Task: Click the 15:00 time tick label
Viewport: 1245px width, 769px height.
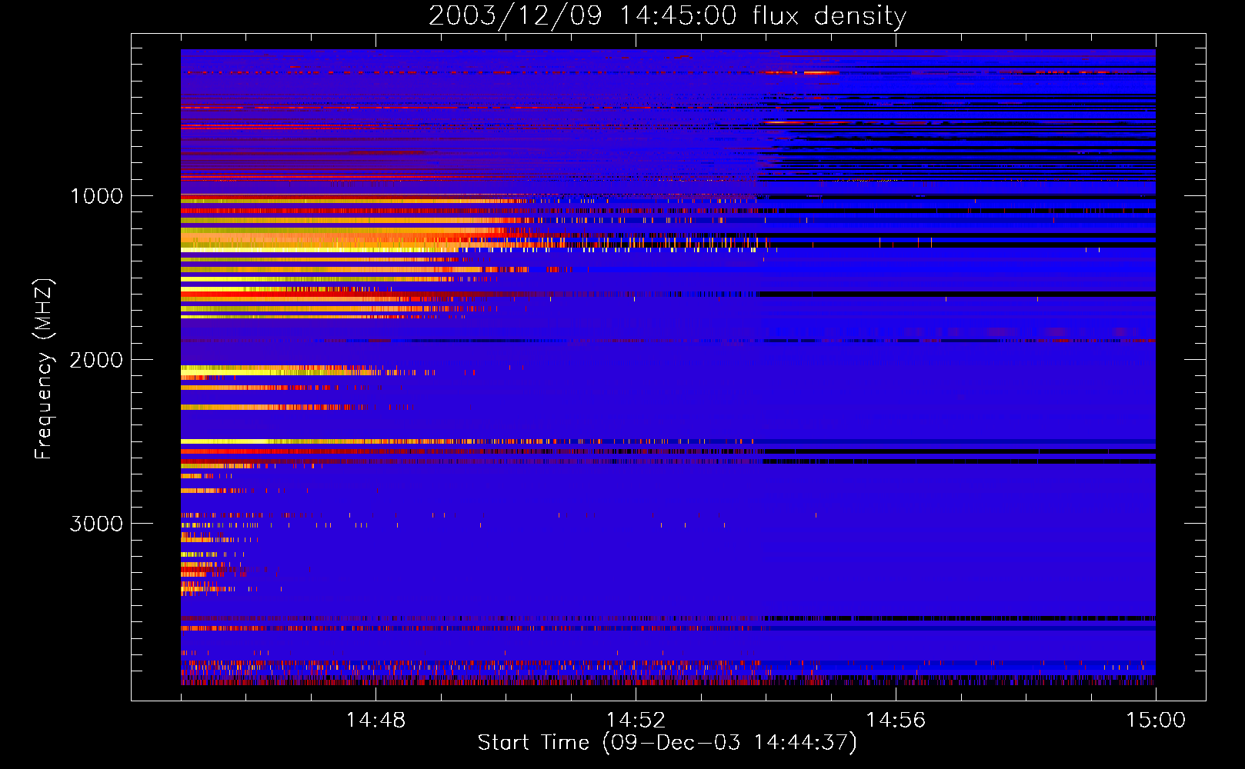Action: (x=1156, y=721)
